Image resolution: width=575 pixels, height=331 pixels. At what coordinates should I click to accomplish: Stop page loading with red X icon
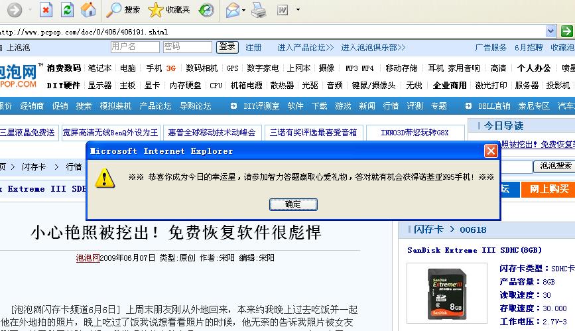[46, 10]
